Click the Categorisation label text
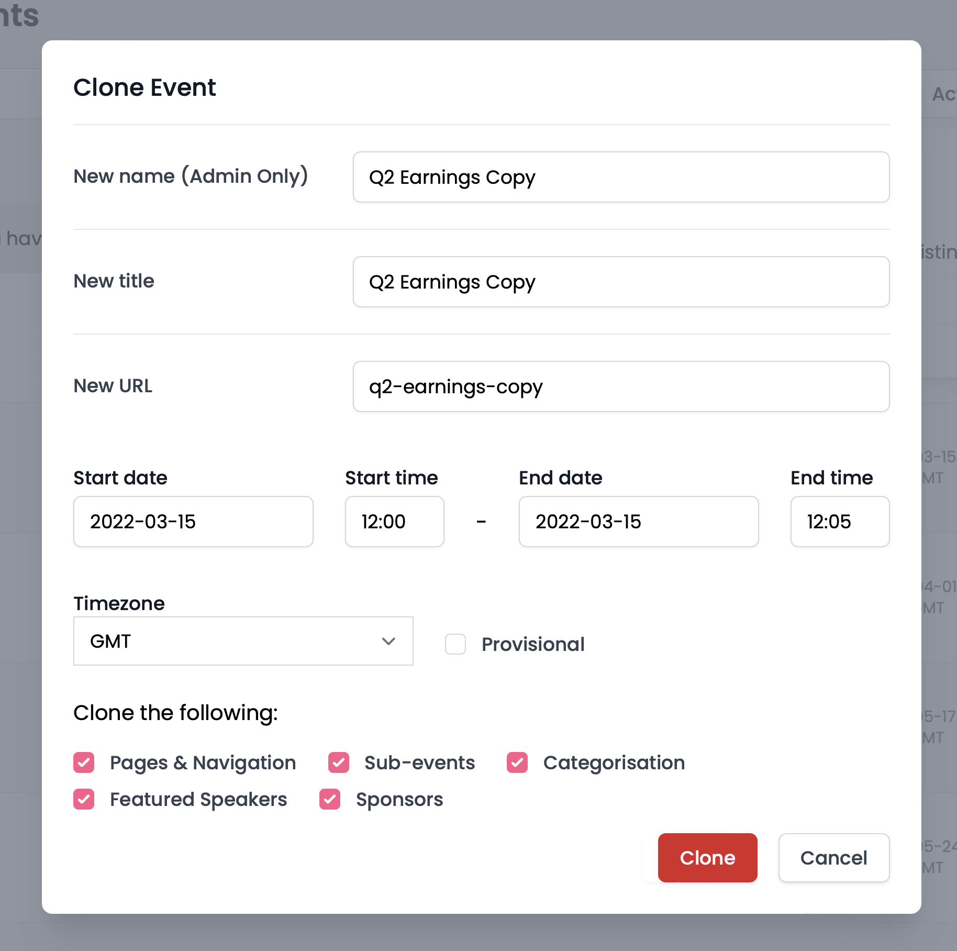The image size is (957, 951). coord(614,763)
